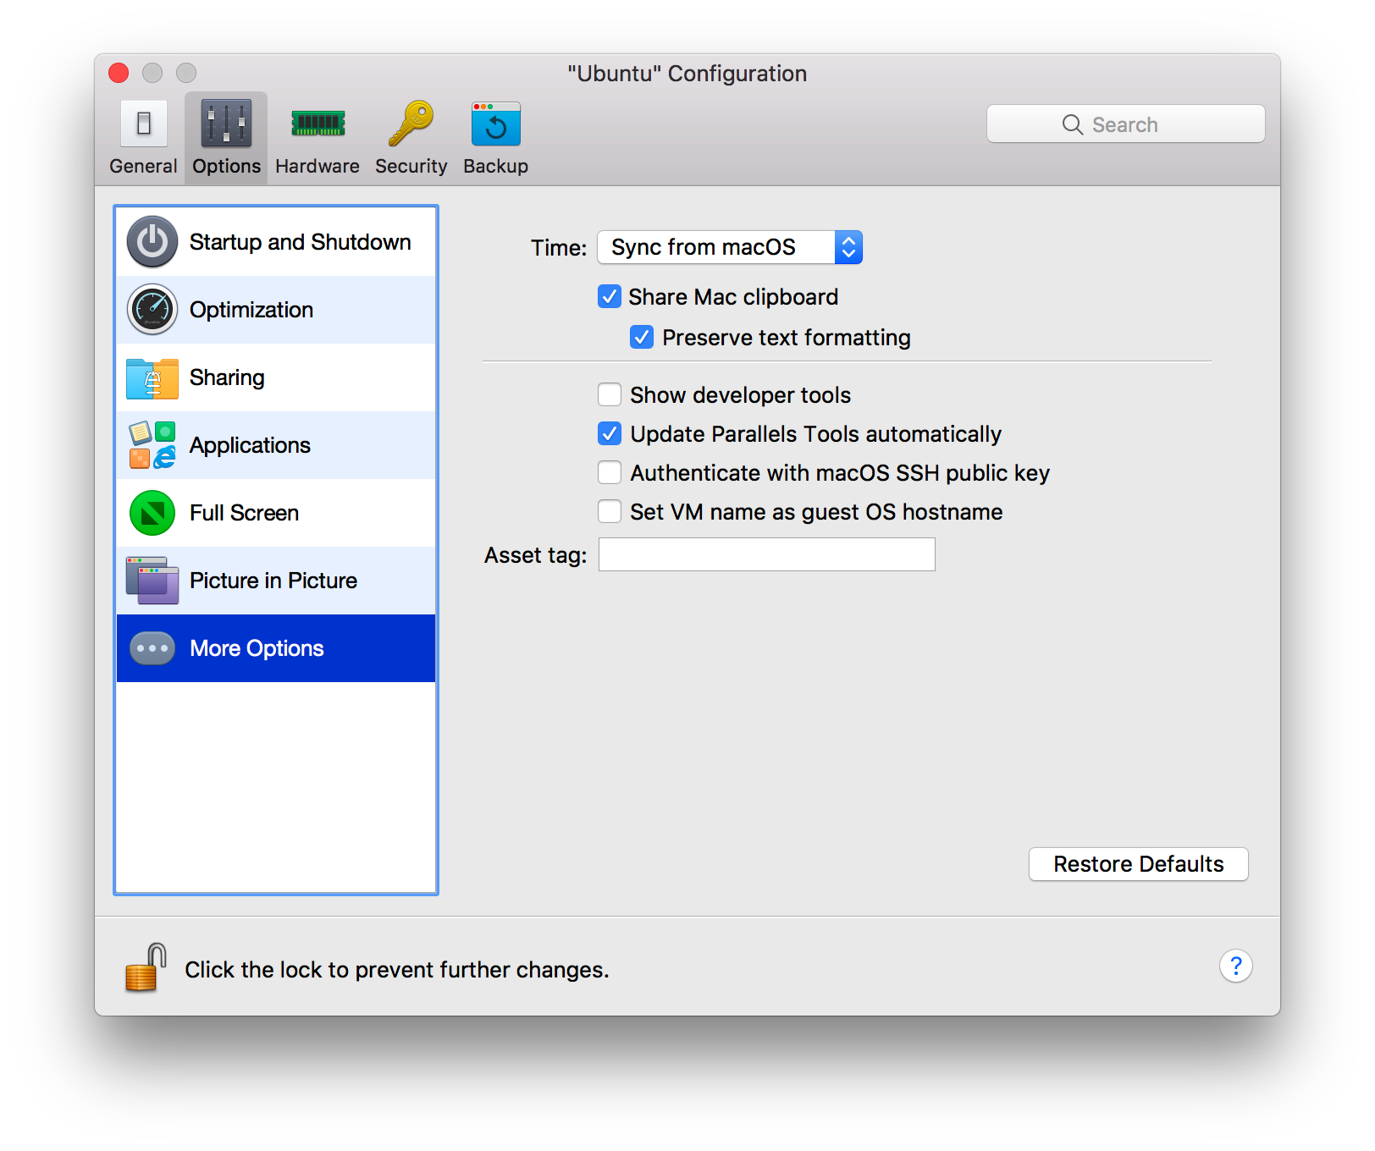Click the Startup and Shutdown power icon
Image resolution: width=1375 pixels, height=1151 pixels.
[152, 242]
